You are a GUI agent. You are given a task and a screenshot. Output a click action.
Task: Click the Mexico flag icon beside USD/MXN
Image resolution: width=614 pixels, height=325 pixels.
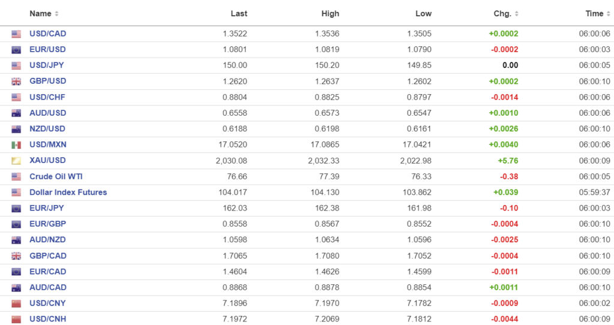point(16,145)
